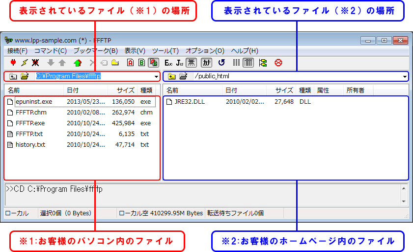This screenshot has height=252, width=413.
Task: Click document icon beside history.txt
Action: pos(10,145)
